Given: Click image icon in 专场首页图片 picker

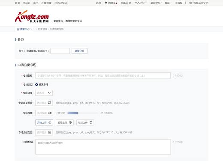Looking at the screenshot, I should [x=50, y=103].
